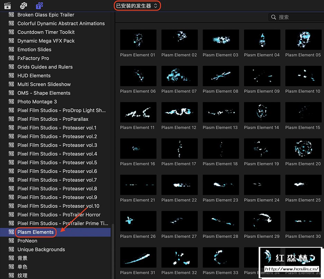324x279 pixels.
Task: Select the Plasm Element 31 thumbnail
Action: click(x=138, y=257)
